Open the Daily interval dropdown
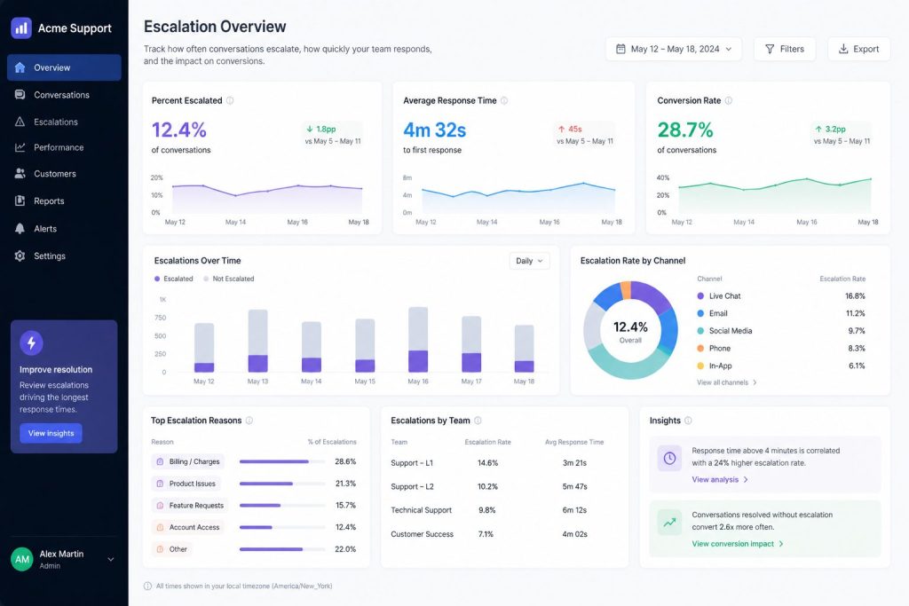 [x=529, y=261]
